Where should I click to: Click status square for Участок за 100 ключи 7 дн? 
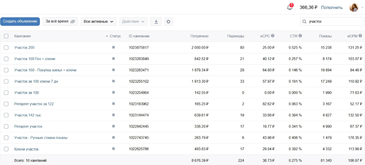point(113,81)
